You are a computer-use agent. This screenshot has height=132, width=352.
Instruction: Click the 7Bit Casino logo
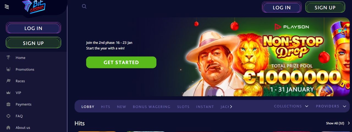(34, 7)
